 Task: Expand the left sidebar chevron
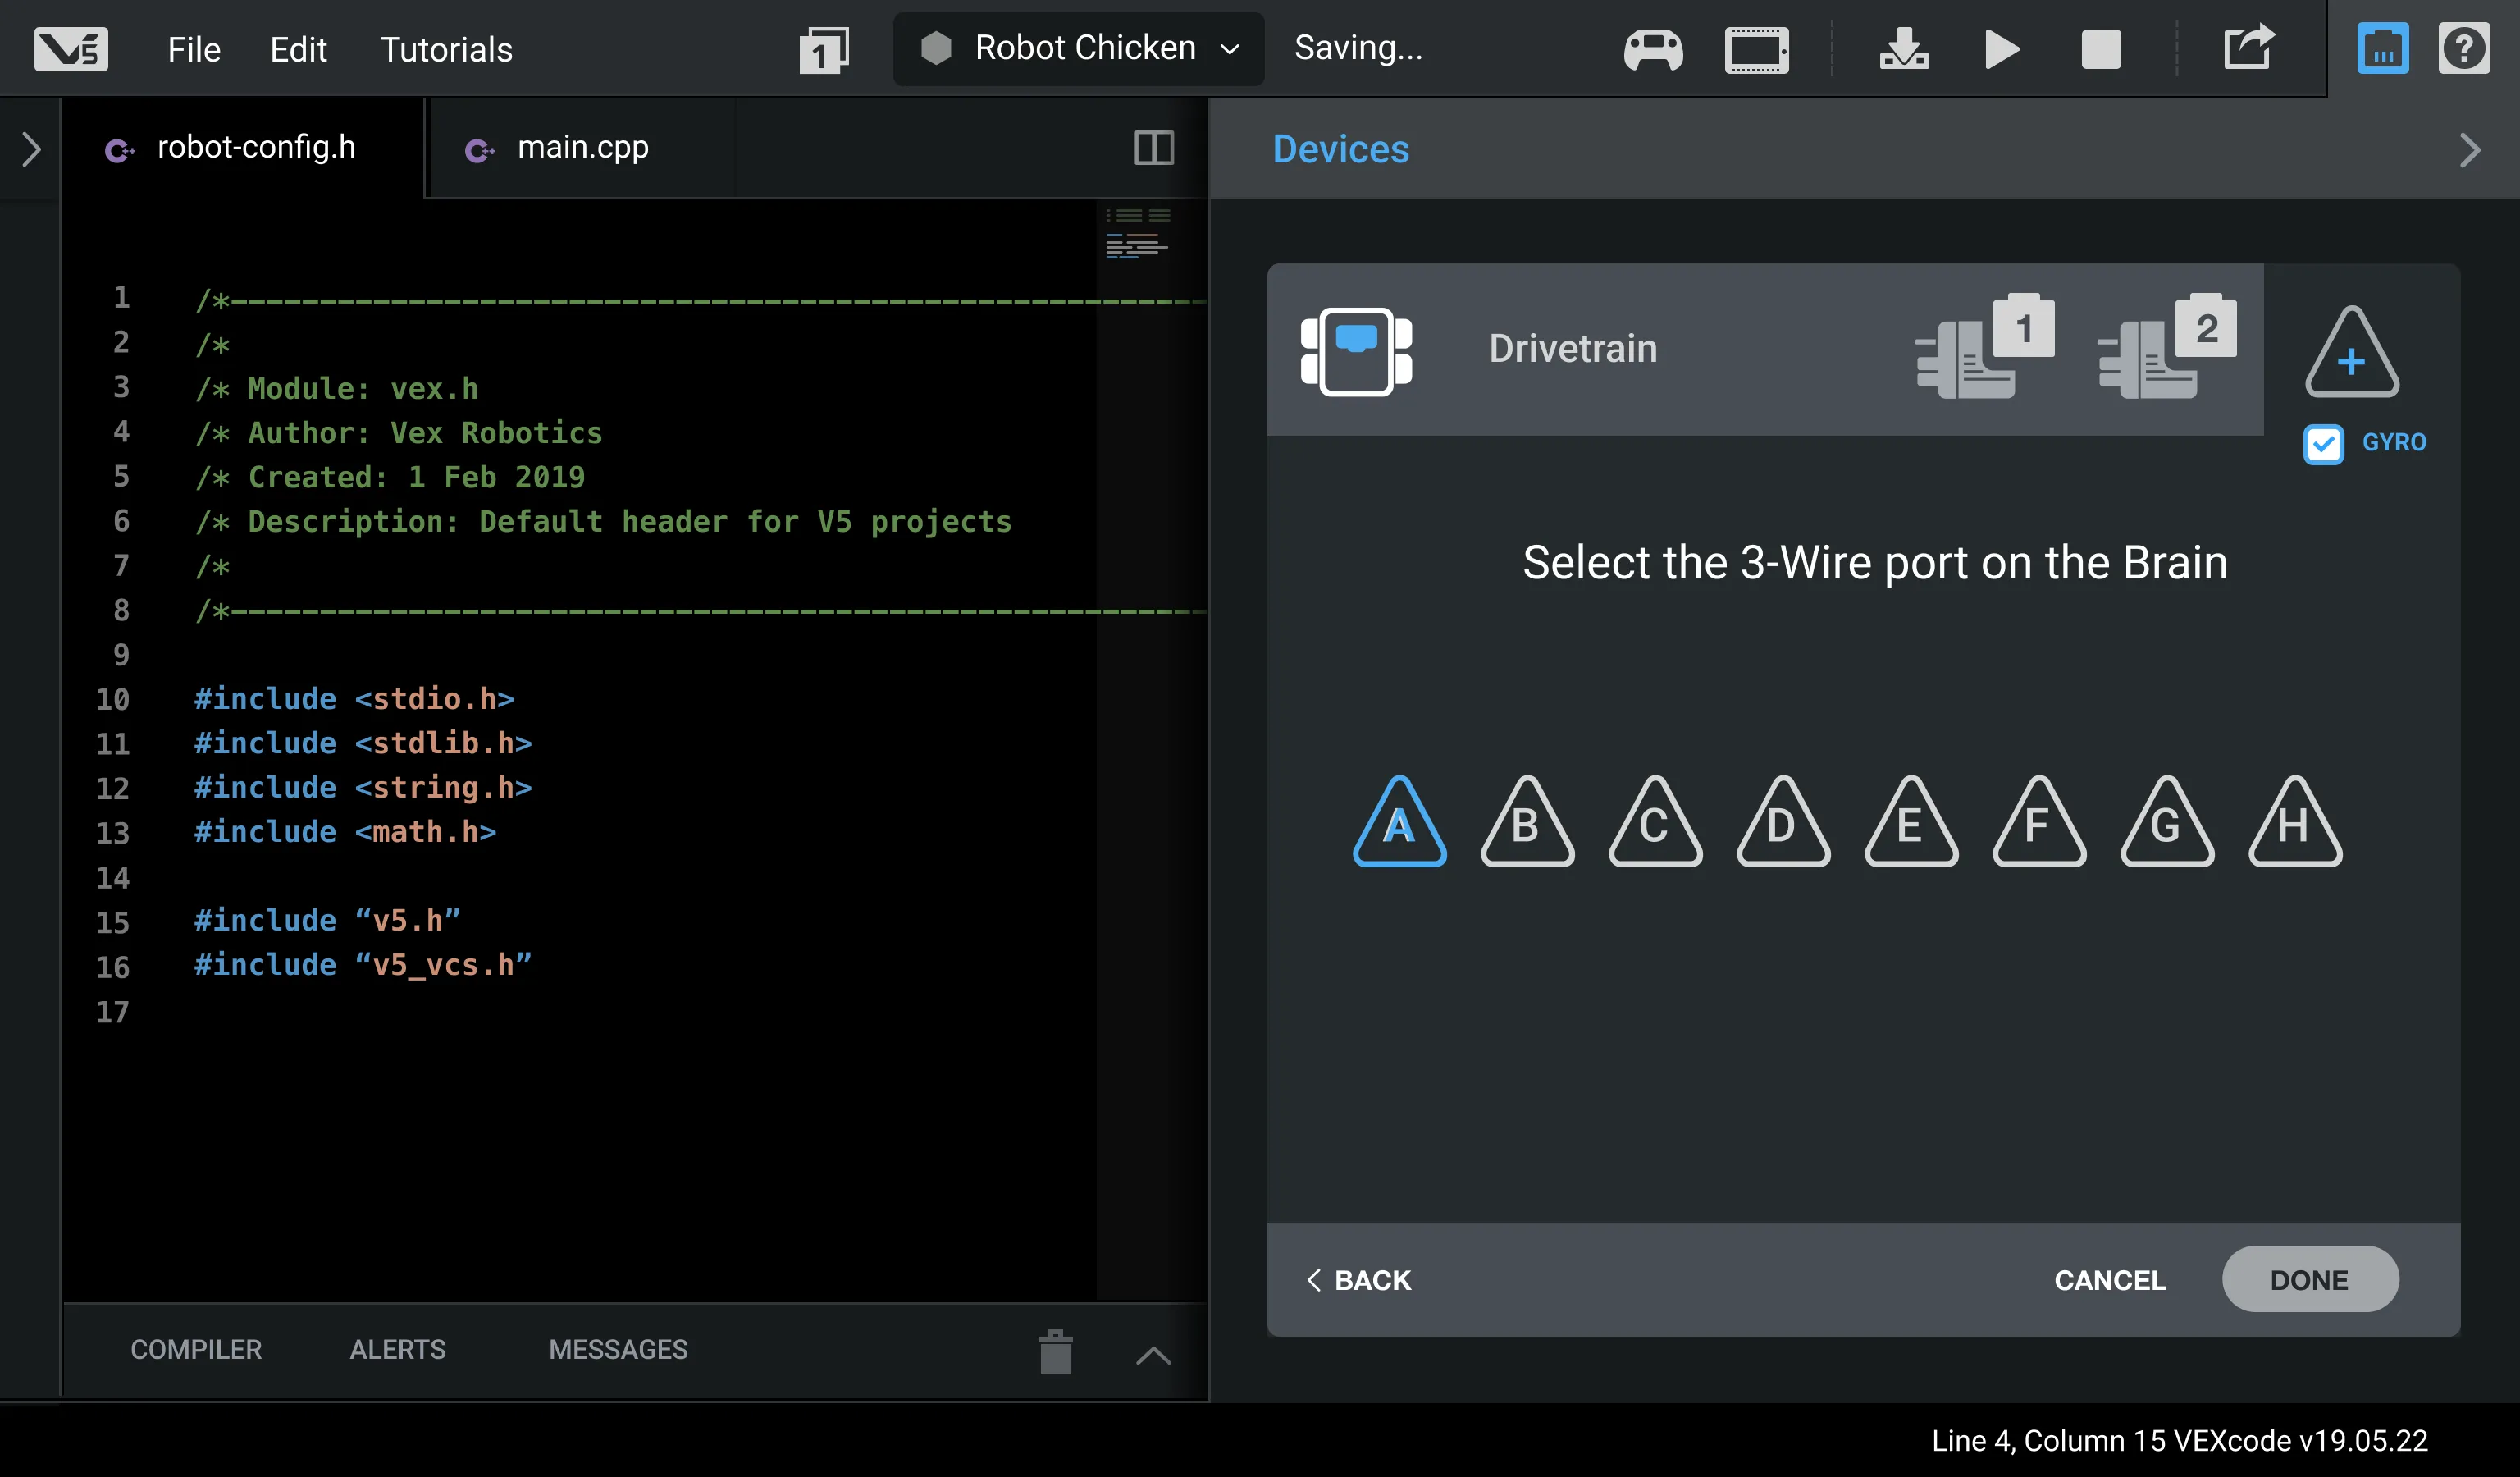pyautogui.click(x=31, y=149)
